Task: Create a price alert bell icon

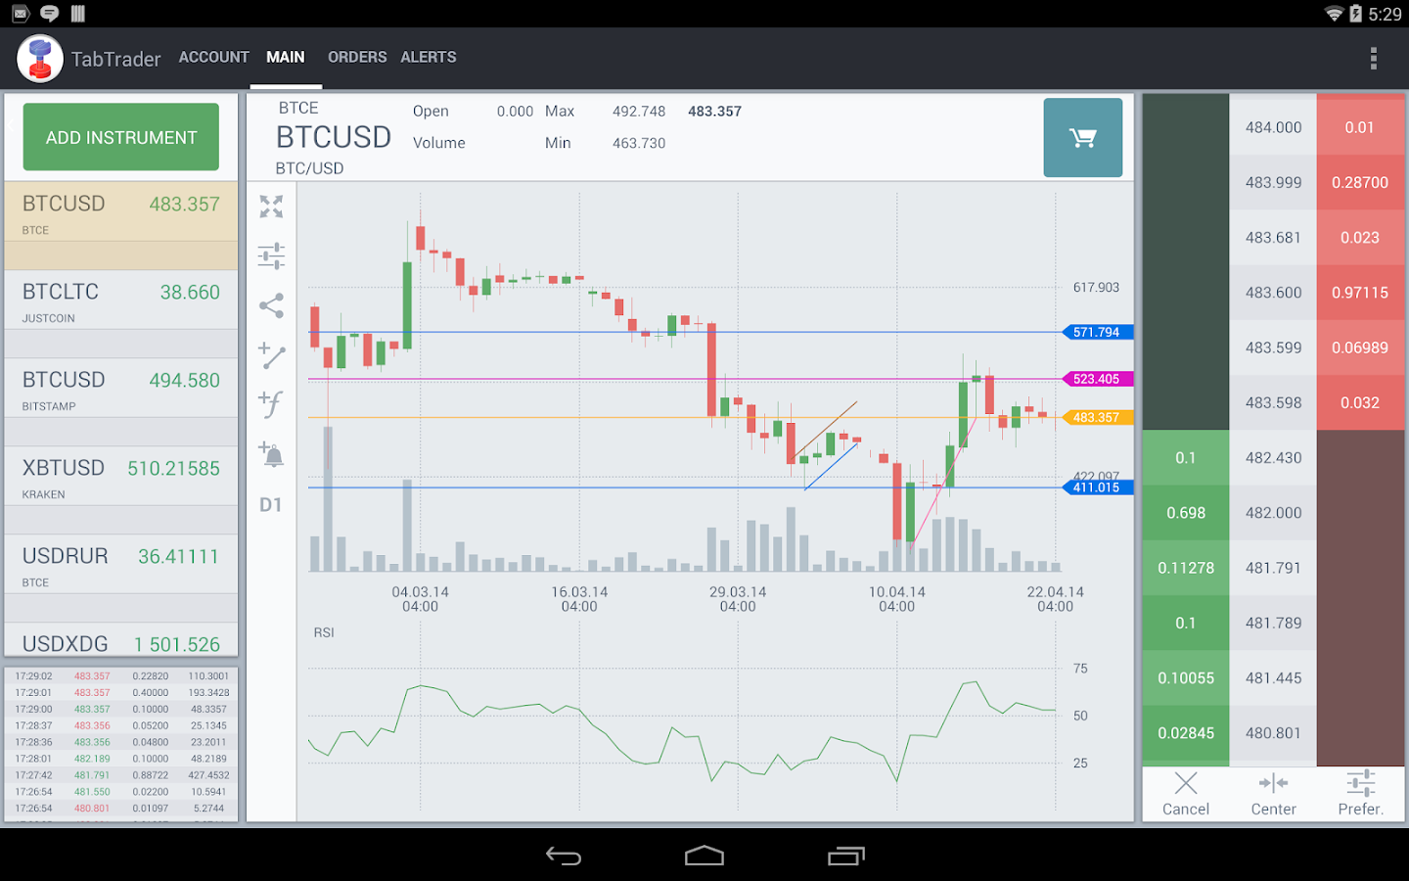Action: point(271,453)
